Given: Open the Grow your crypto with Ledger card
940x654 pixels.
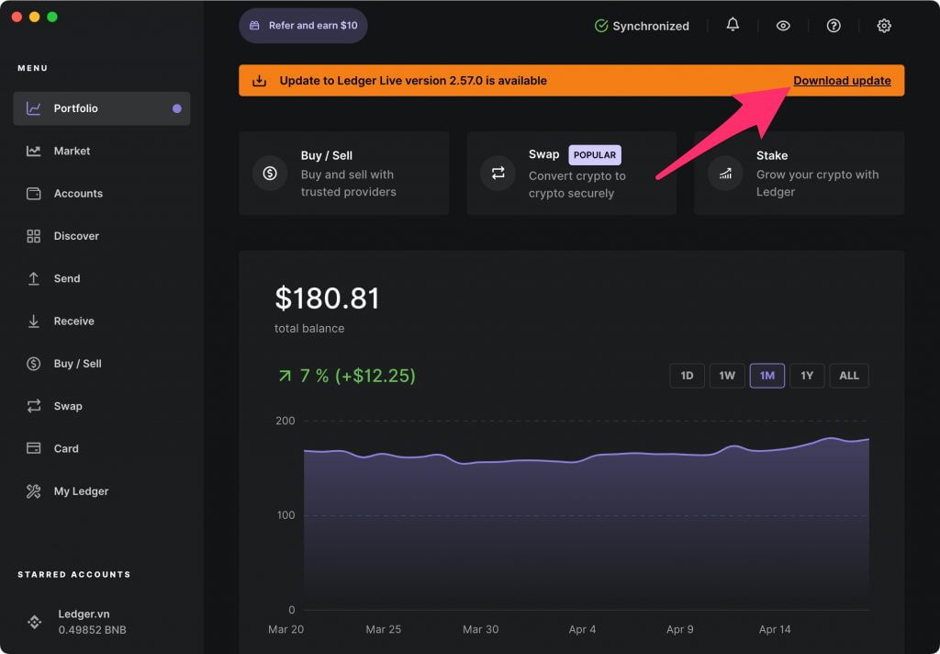Looking at the screenshot, I should click(800, 174).
